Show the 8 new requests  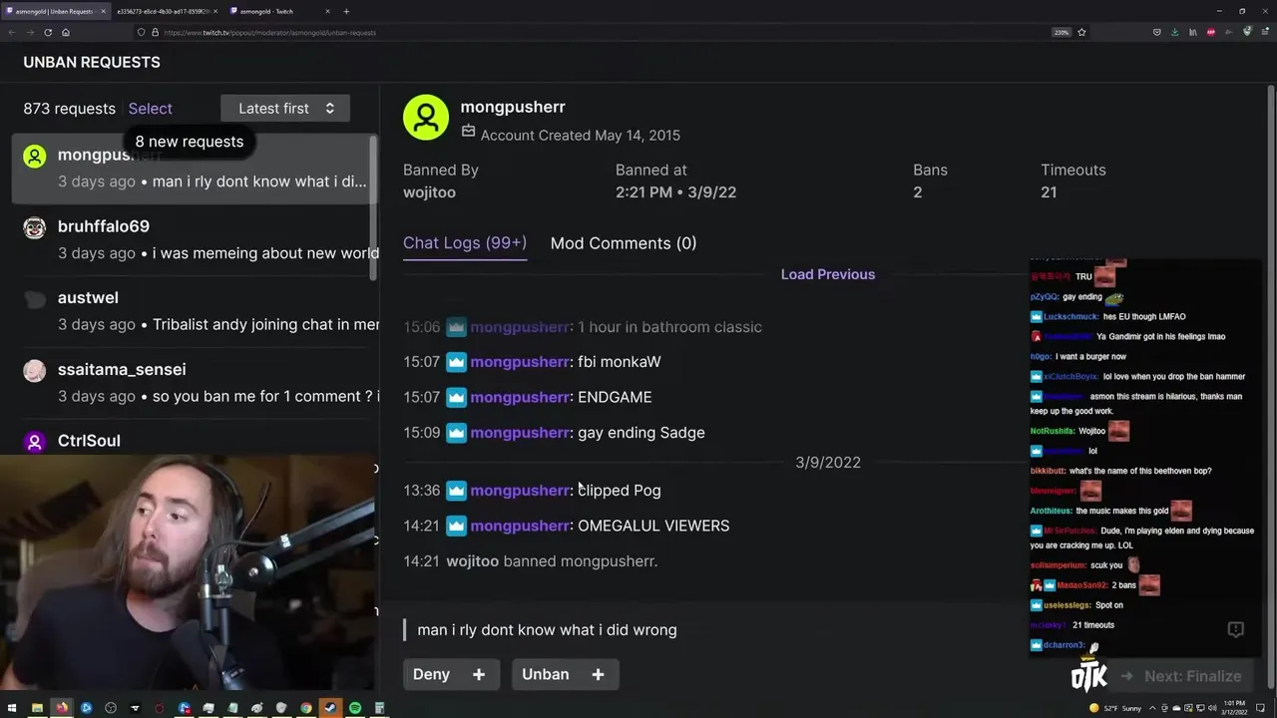190,142
